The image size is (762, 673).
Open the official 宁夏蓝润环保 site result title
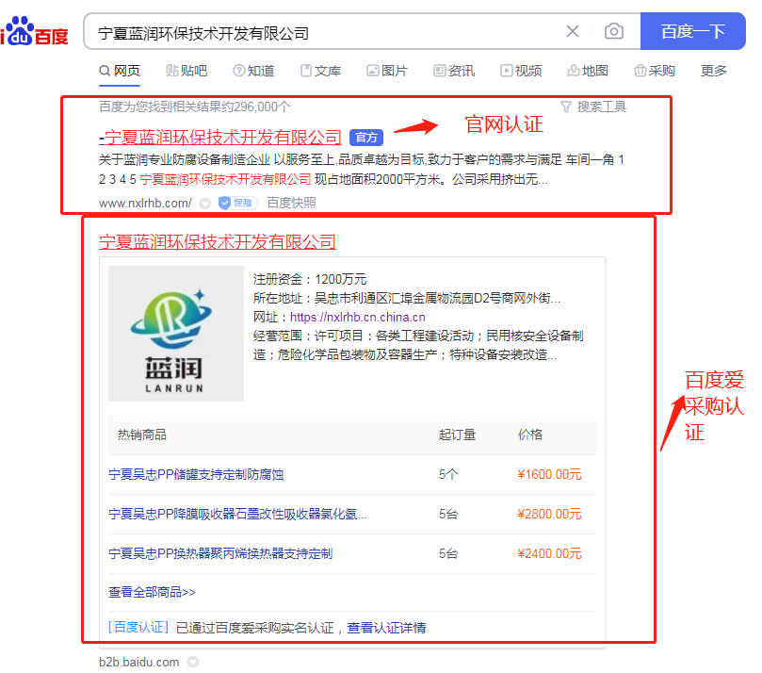(220, 138)
